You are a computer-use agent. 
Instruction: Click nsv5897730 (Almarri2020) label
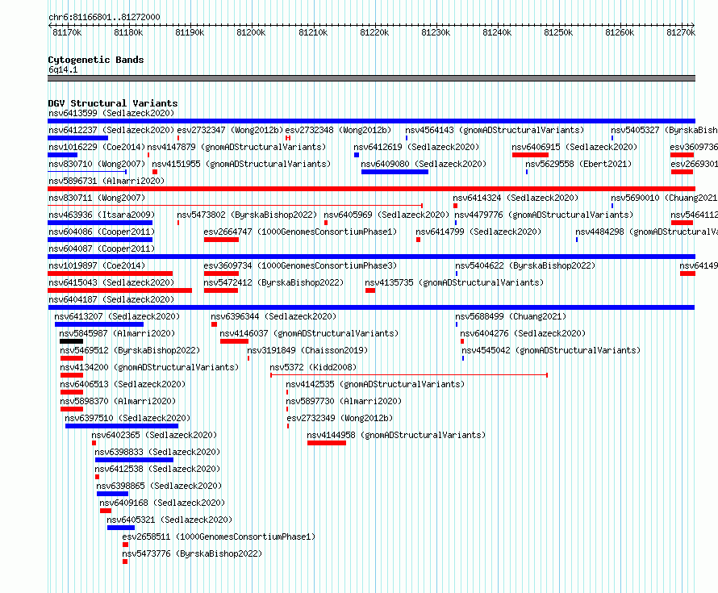(x=344, y=401)
